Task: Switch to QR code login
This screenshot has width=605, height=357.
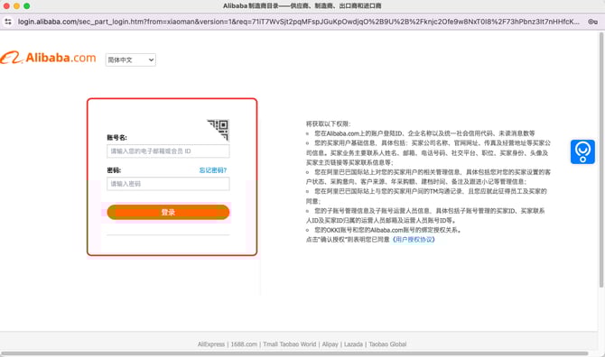Action: click(x=219, y=130)
